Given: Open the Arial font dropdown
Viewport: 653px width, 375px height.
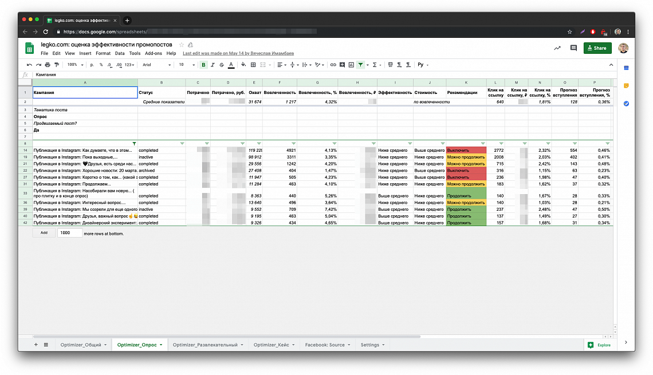Looking at the screenshot, I should [x=156, y=65].
